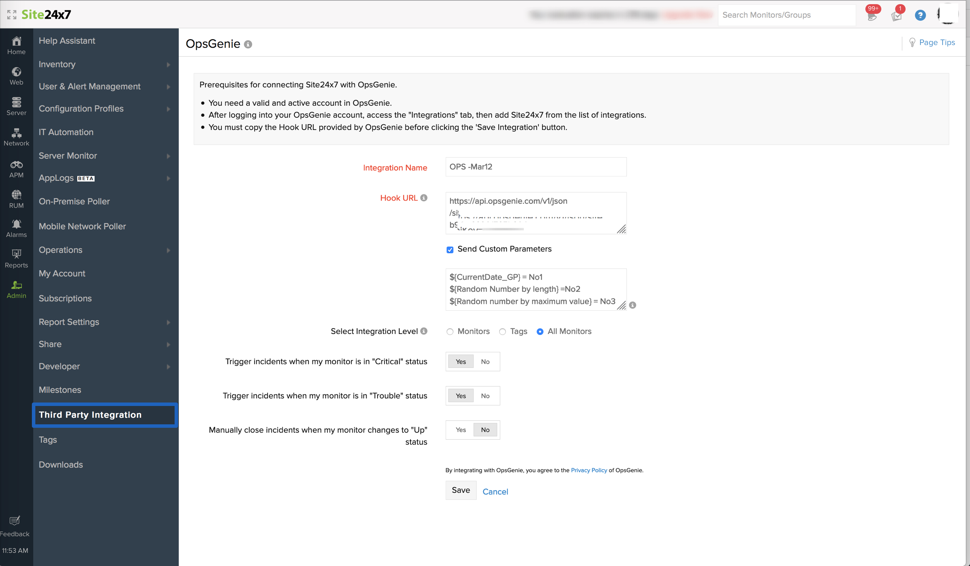This screenshot has height=566, width=970.
Task: Click the blue help question mark icon
Action: pos(920,15)
